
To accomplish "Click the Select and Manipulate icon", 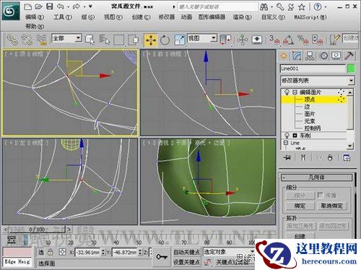I will [243, 40].
